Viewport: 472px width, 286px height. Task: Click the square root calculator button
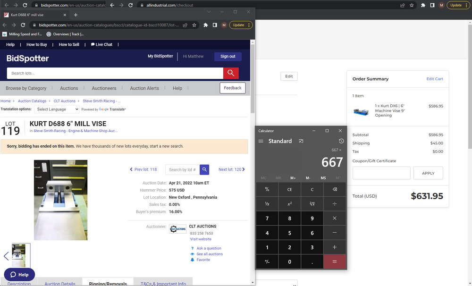(312, 203)
